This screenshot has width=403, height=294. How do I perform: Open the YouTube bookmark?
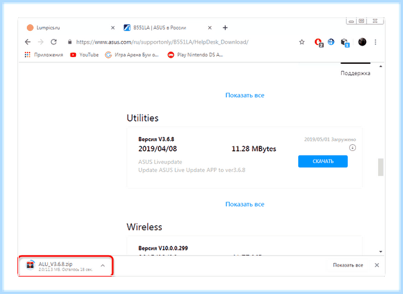[x=85, y=54]
